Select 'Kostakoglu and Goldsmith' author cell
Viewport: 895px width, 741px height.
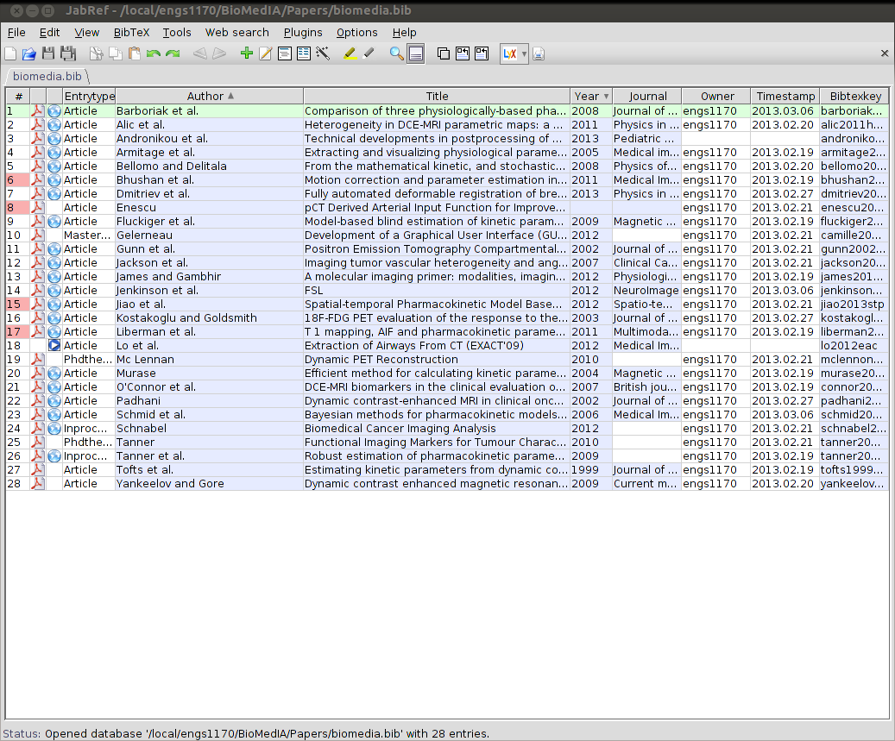(209, 317)
